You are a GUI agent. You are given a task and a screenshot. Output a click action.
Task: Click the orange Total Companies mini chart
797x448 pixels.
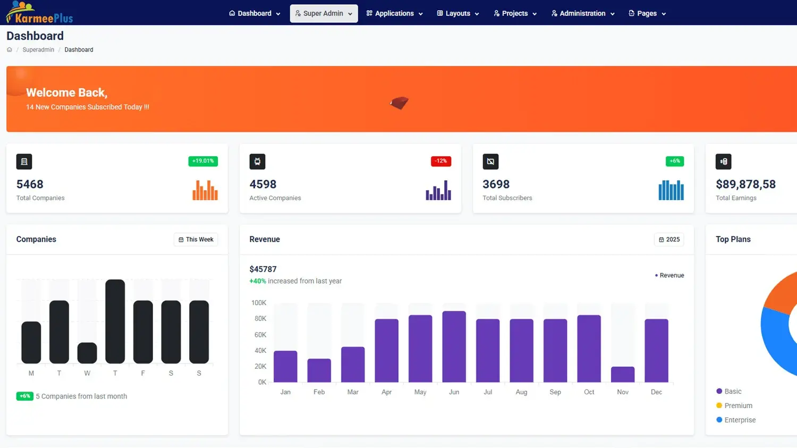coord(205,190)
